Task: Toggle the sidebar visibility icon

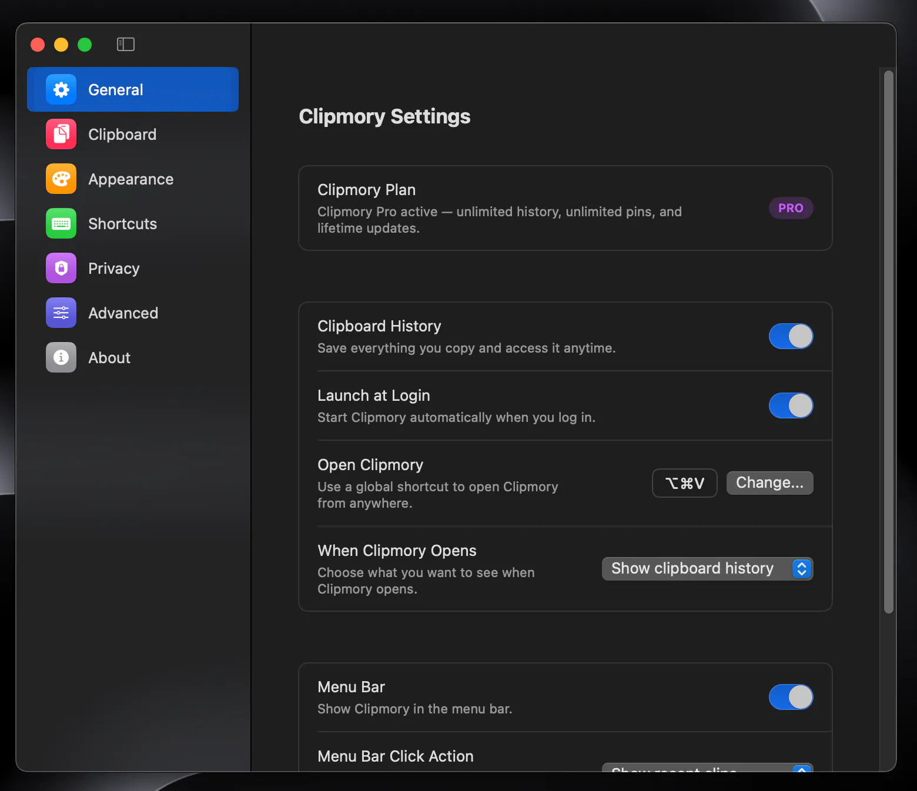Action: (126, 45)
